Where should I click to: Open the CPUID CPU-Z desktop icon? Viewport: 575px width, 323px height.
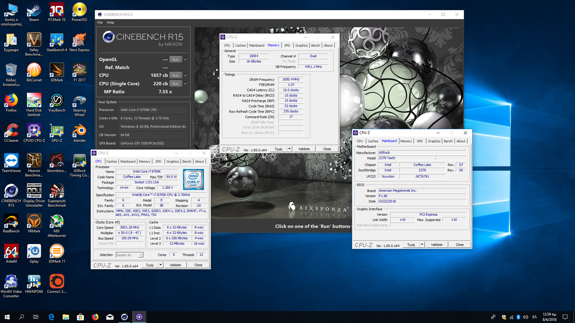(34, 132)
